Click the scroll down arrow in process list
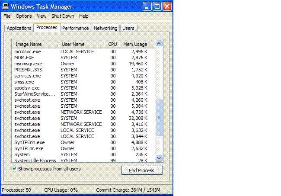Viewport: 281px width, 196px height. 159,158
